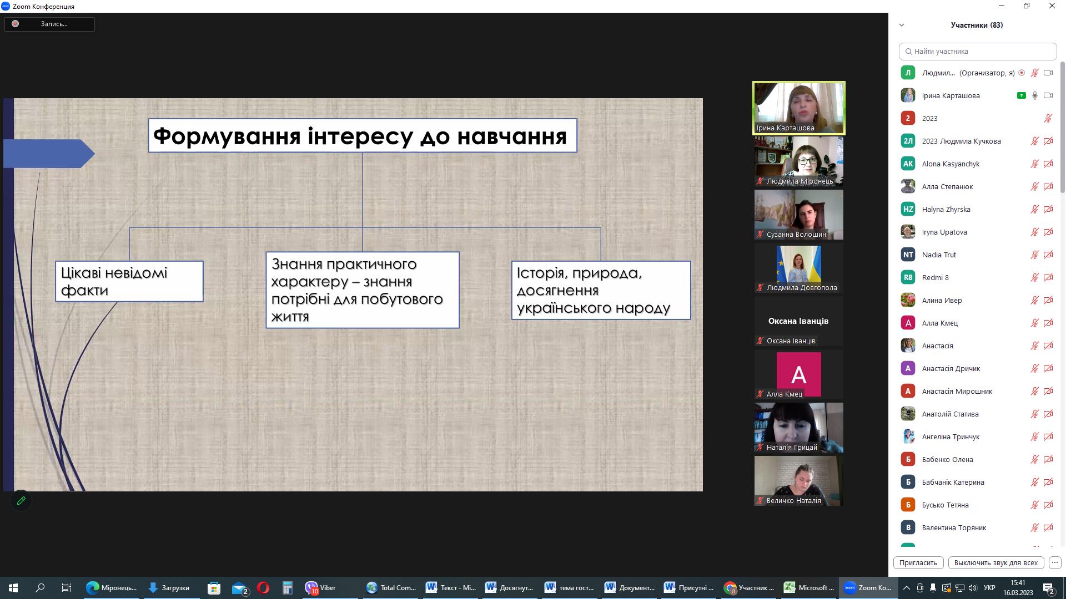This screenshot has width=1066, height=599.
Task: Click the recording indicator icon beside Запись
Action: (x=16, y=24)
